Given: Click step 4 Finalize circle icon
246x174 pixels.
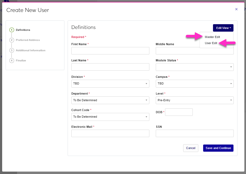Looking at the screenshot, I should [12, 61].
